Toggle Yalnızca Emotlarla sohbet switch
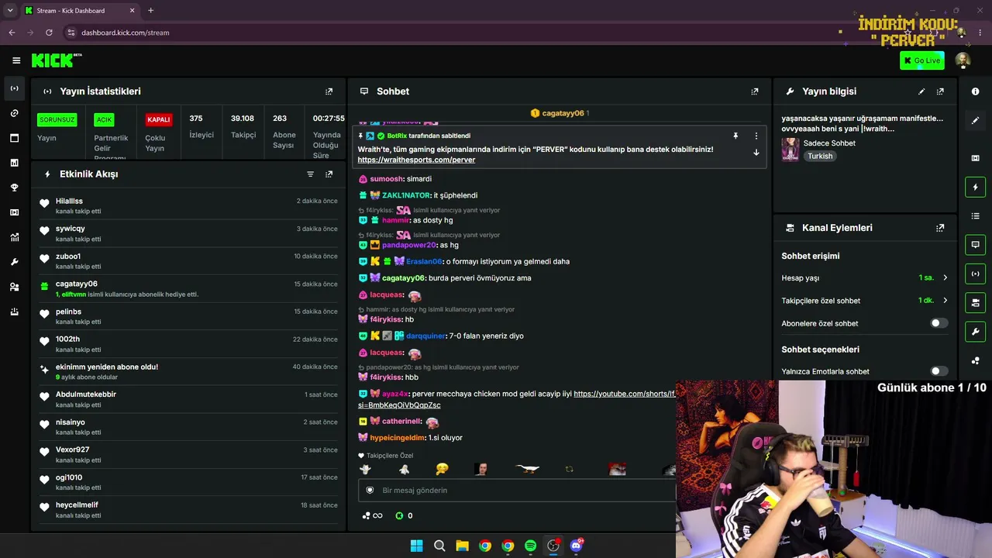Image resolution: width=992 pixels, height=558 pixels. tap(939, 371)
